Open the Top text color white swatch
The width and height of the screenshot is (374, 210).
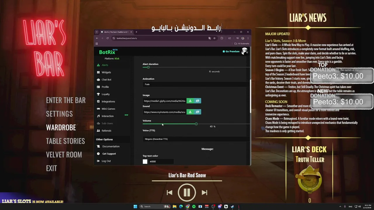(x=145, y=162)
